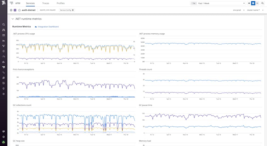This screenshot has height=146, width=267.
Task: Click the aspnet_core.request operation label
Action: (48, 10)
